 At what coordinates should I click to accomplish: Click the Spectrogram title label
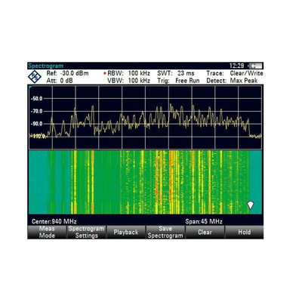(46, 66)
